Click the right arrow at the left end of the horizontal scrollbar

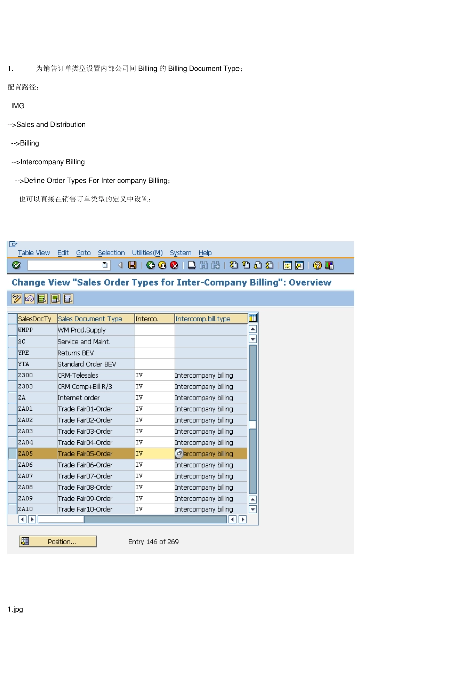click(x=32, y=520)
